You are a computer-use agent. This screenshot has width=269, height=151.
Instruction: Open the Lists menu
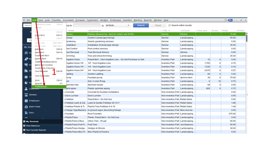pos(47,20)
